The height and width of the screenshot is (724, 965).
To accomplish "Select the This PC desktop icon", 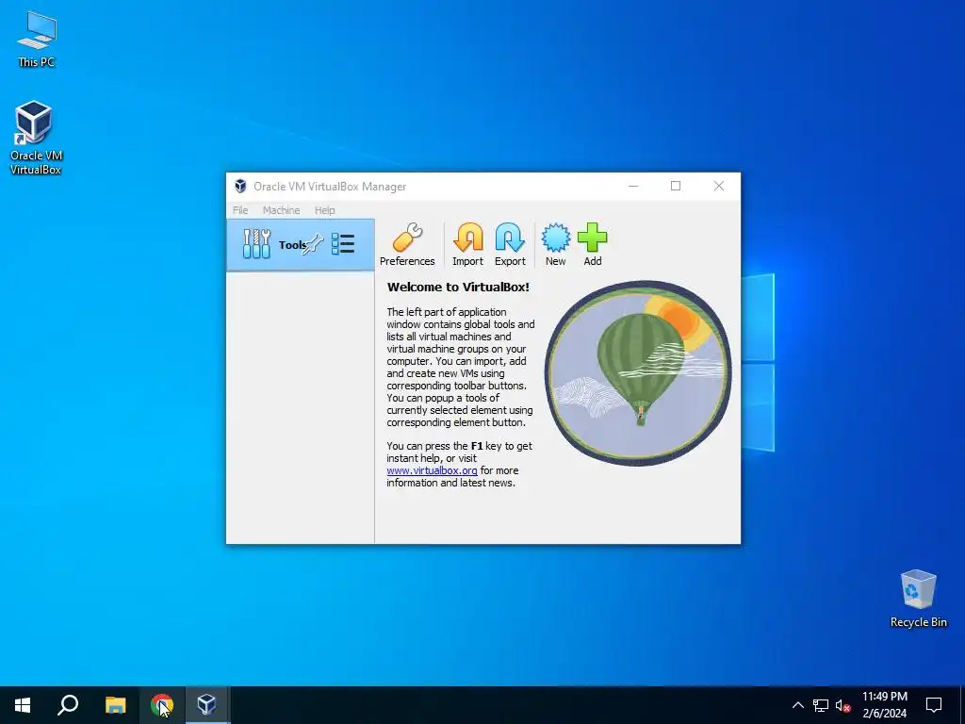I will pyautogui.click(x=36, y=39).
